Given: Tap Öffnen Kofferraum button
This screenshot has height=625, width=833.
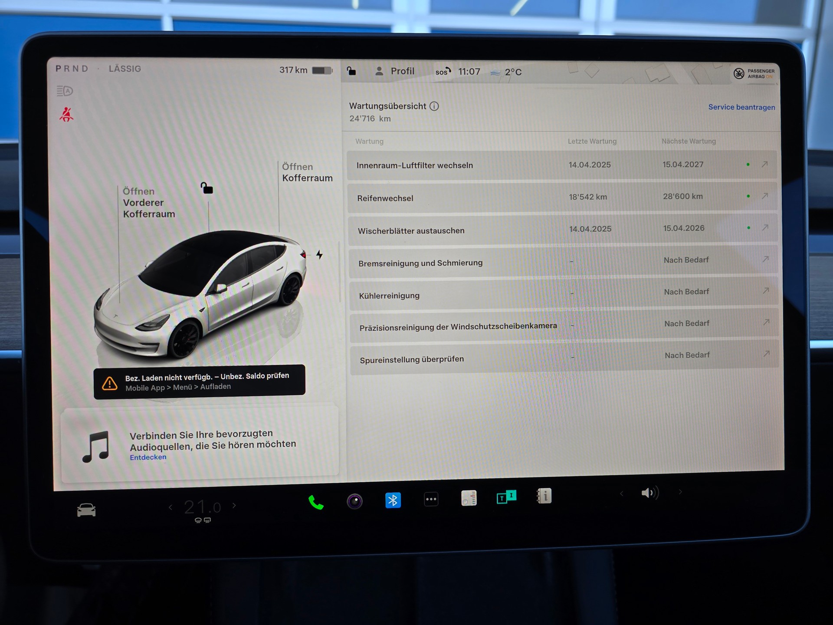Looking at the screenshot, I should pyautogui.click(x=307, y=172).
